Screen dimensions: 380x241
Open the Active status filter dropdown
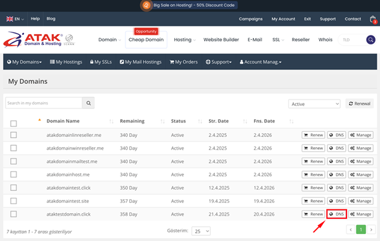point(314,104)
